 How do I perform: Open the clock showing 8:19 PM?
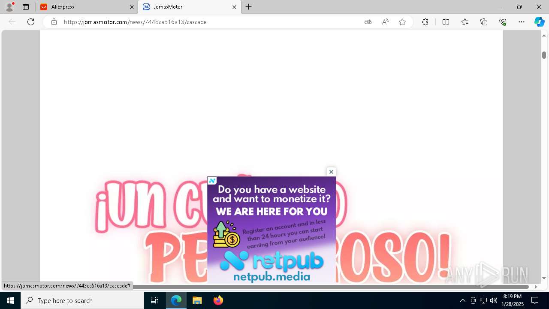coord(513,300)
